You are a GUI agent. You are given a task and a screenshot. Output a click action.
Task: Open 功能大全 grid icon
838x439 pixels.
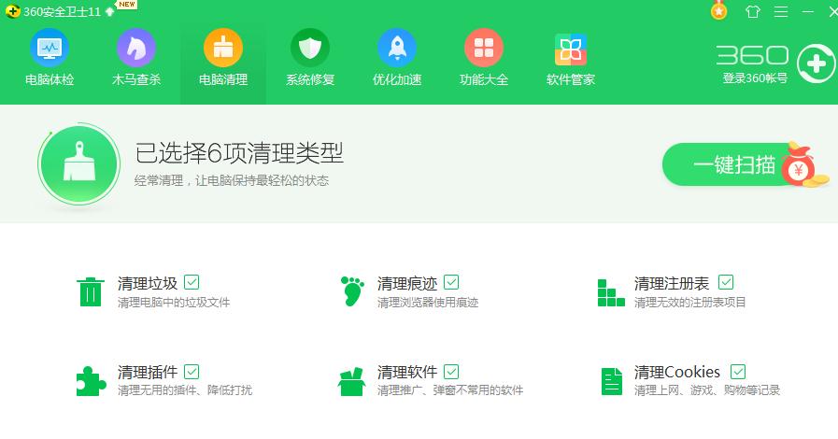484,48
